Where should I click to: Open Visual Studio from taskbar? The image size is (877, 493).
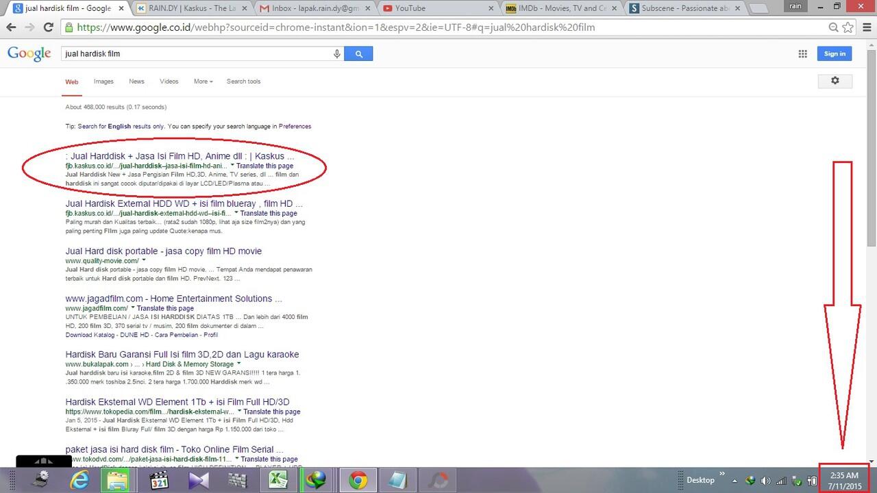[198, 481]
